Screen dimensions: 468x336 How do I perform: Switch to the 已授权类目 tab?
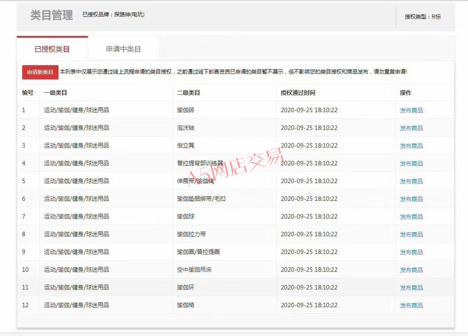52,49
